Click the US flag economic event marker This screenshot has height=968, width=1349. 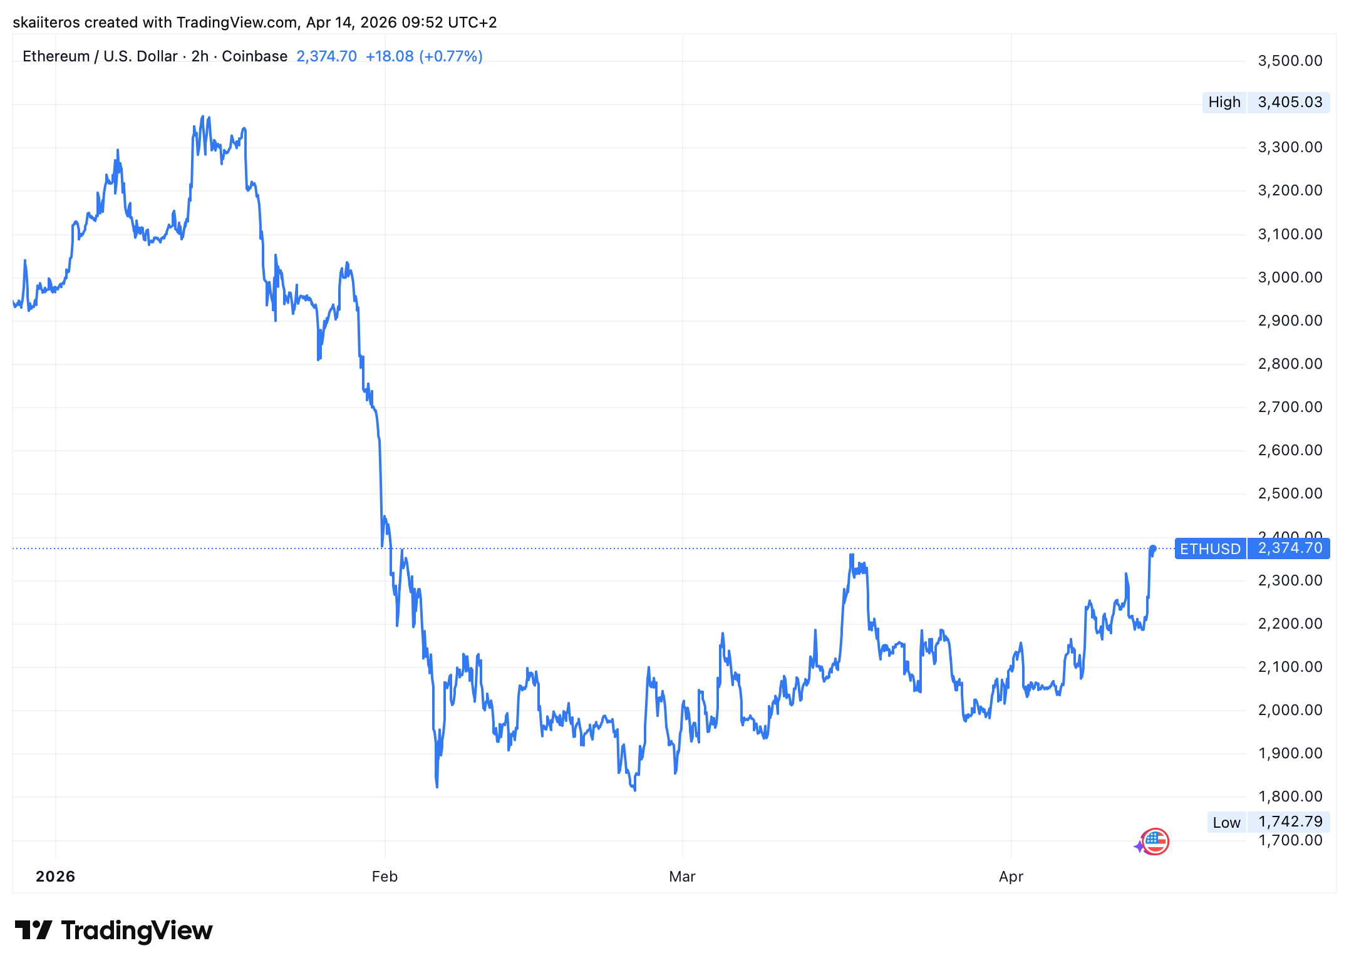pos(1154,842)
